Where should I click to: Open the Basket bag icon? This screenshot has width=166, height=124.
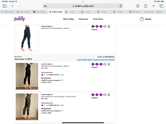click(x=142, y=19)
